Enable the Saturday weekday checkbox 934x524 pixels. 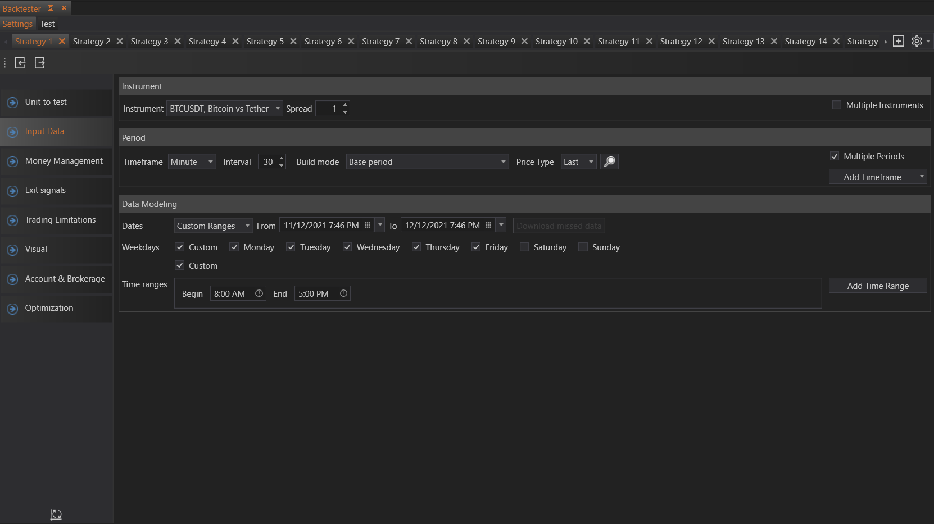(524, 247)
